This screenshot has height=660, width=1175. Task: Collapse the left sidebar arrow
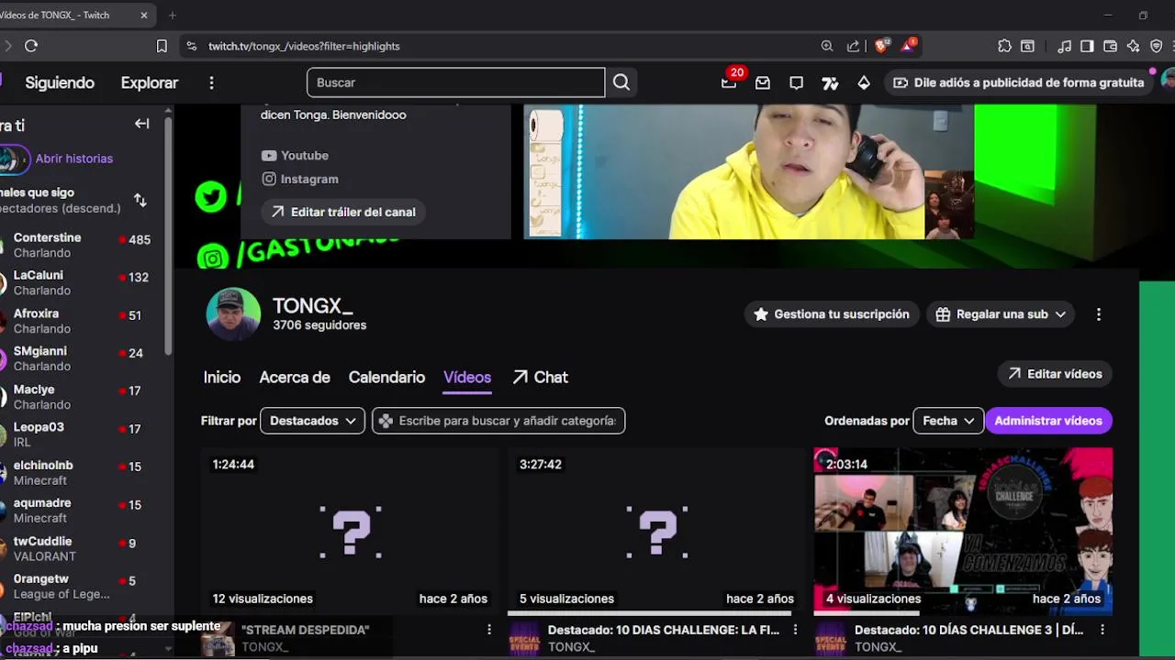[141, 124]
